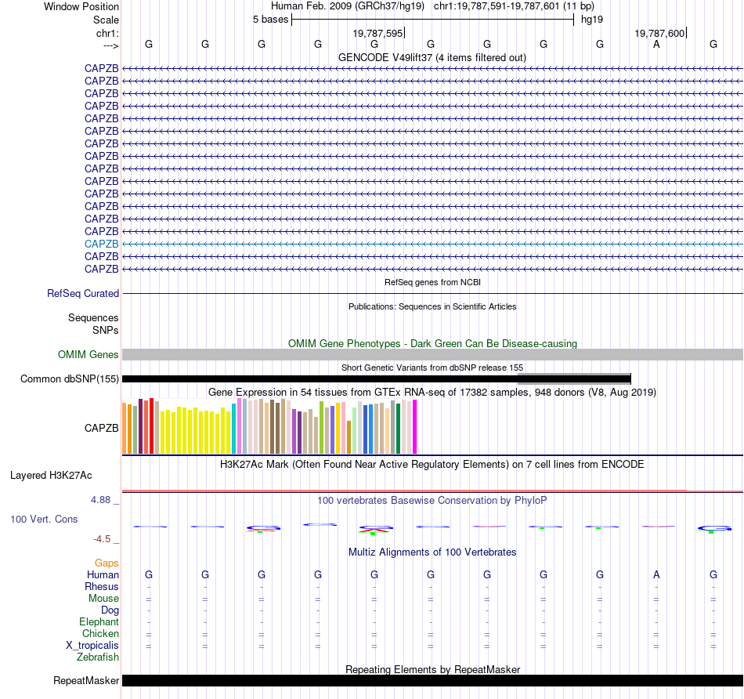
Task: Select the black CAPZB label beside GTEx bars
Action: pos(101,429)
